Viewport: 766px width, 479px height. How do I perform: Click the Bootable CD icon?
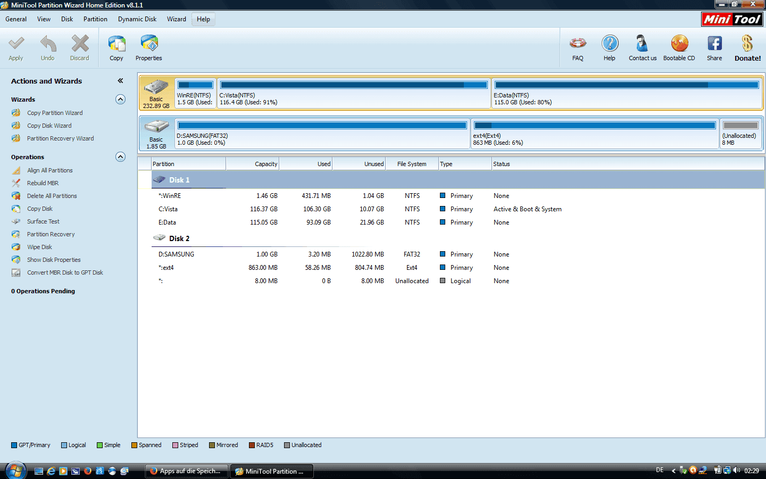click(x=679, y=43)
